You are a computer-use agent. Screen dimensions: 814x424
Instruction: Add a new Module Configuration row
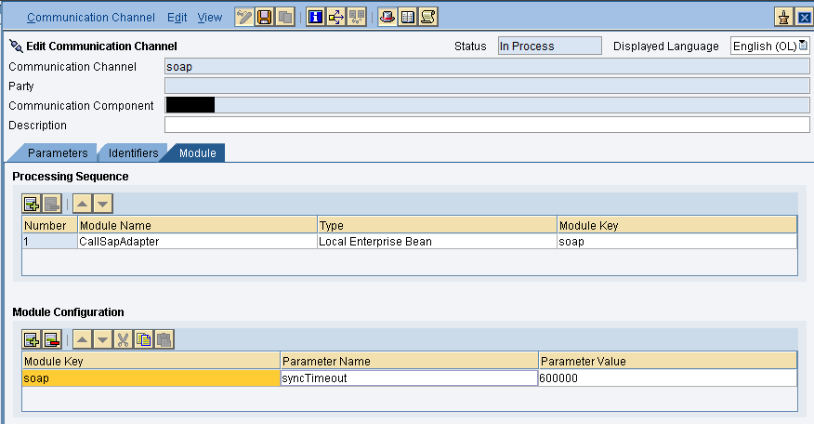[33, 340]
